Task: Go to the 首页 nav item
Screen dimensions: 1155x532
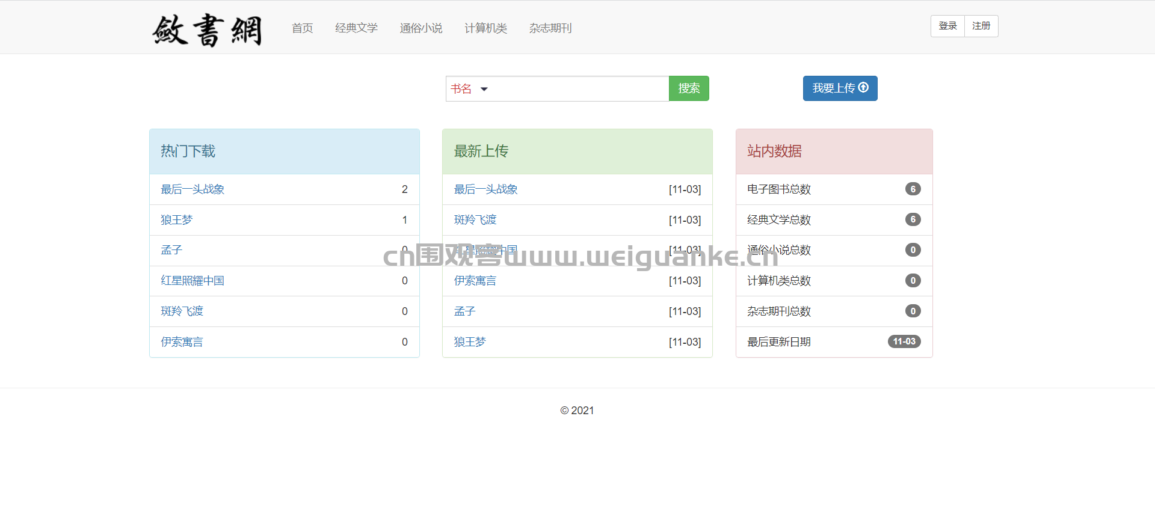Action: (303, 28)
